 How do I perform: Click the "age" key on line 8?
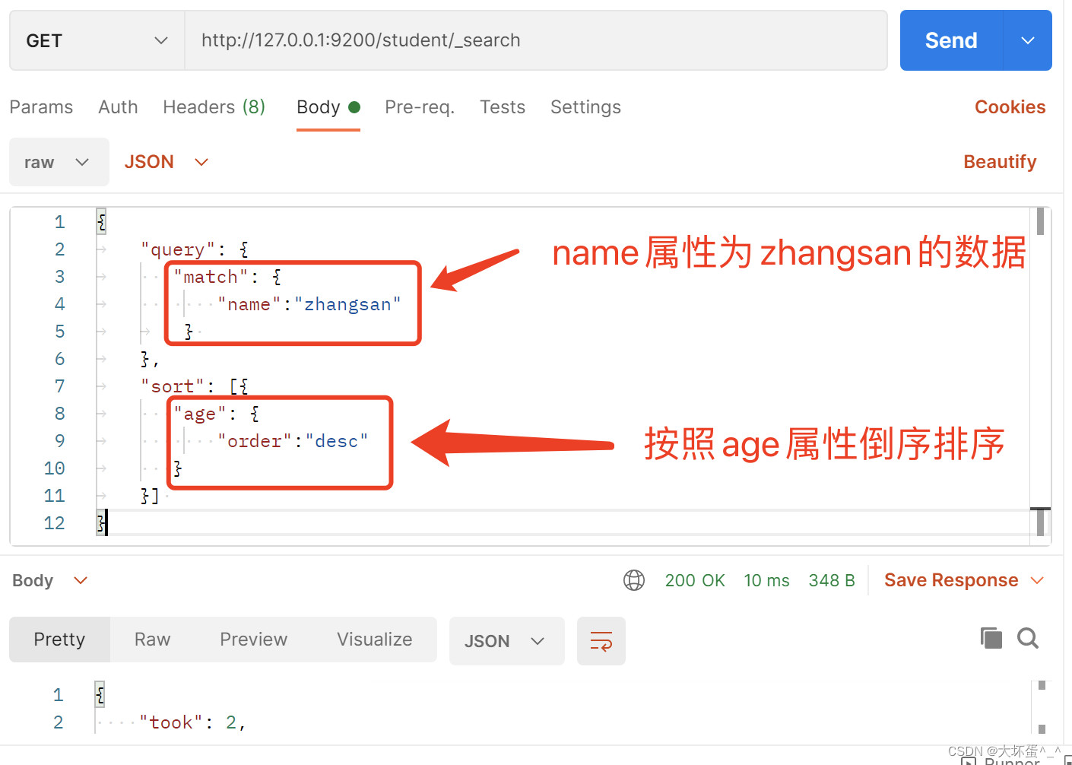[x=200, y=414]
